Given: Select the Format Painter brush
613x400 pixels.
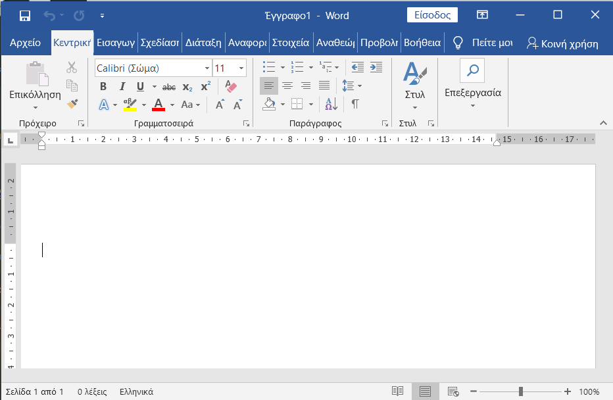Looking at the screenshot, I should [72, 103].
